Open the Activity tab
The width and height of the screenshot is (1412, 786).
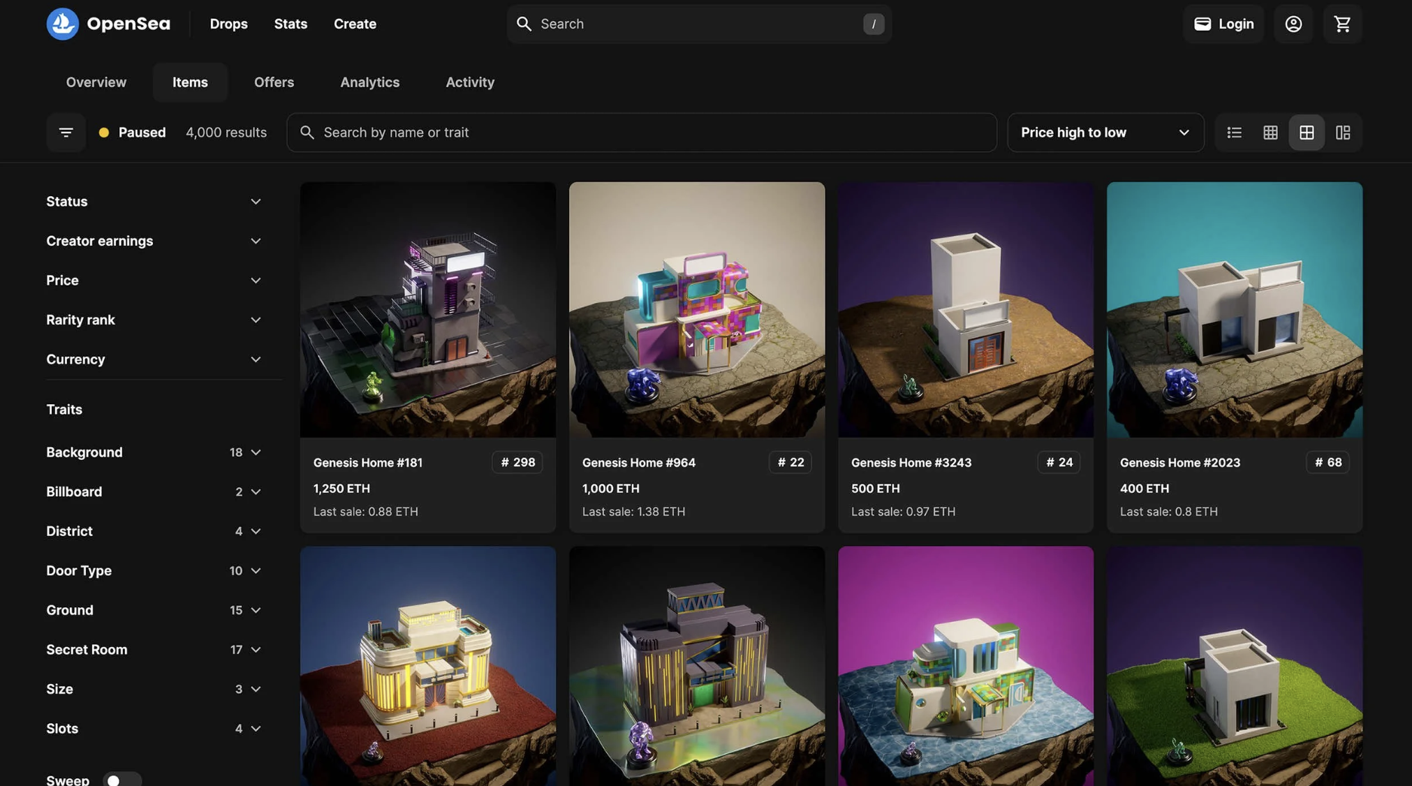pyautogui.click(x=469, y=82)
